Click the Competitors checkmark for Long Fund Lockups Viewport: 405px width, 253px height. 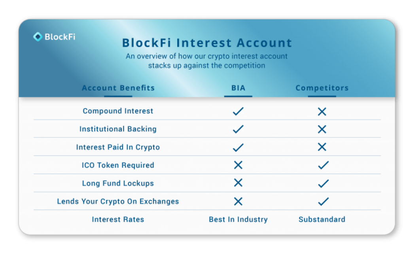pyautogui.click(x=324, y=183)
